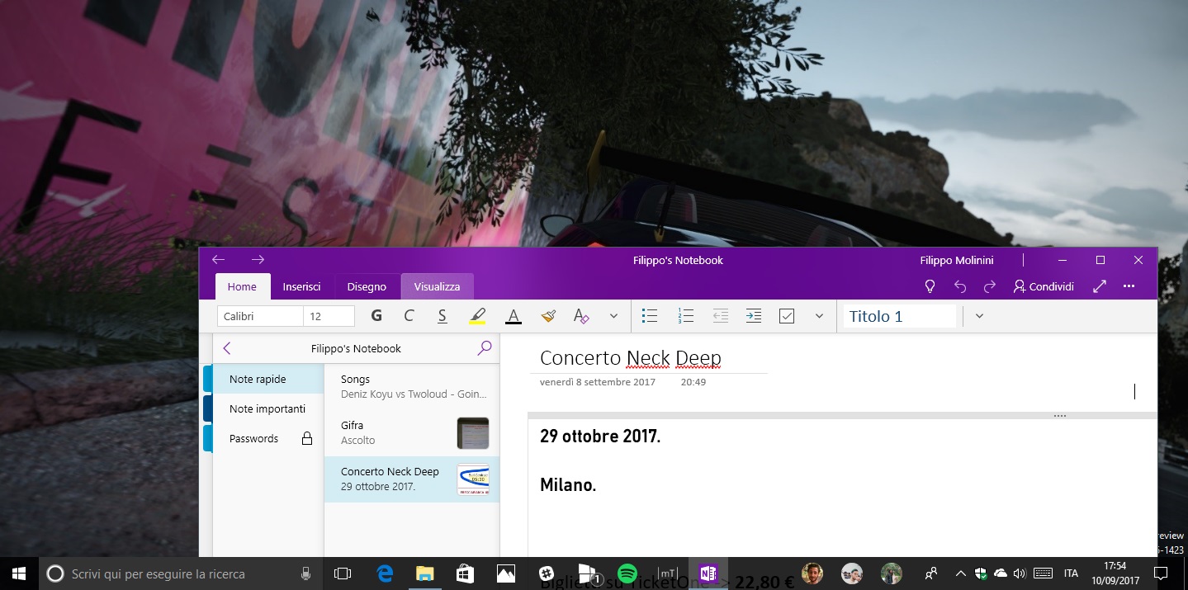Apply a numbered list
Screen dimensions: 1188x590
coord(685,315)
